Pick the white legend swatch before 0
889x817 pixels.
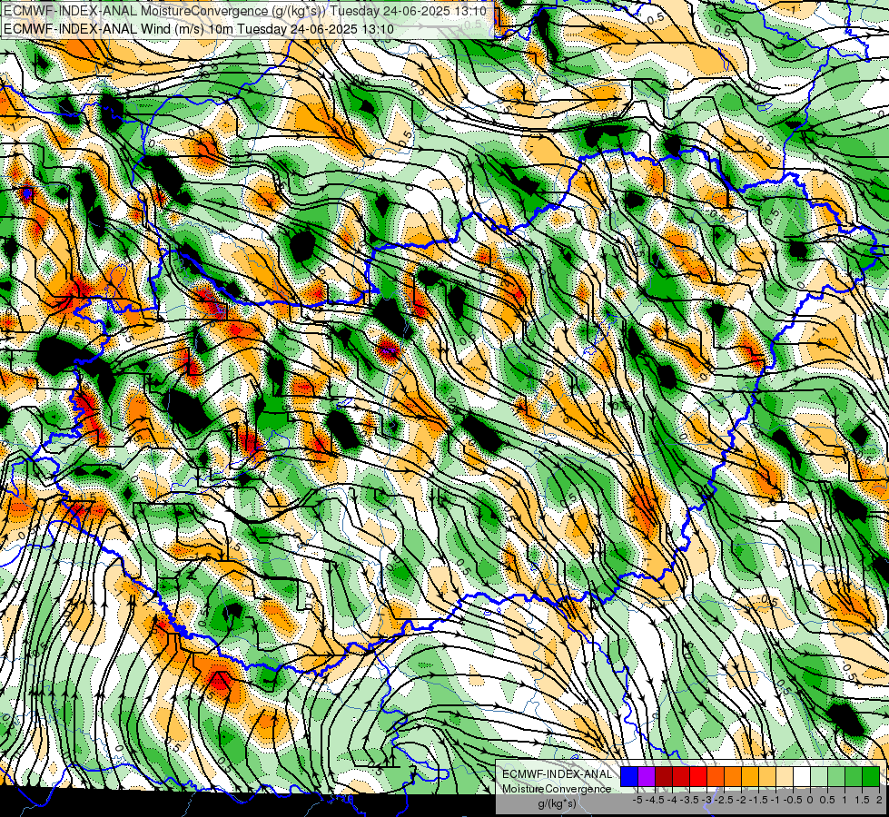[802, 777]
